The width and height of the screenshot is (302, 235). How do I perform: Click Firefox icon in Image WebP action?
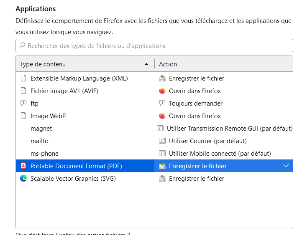click(162, 116)
